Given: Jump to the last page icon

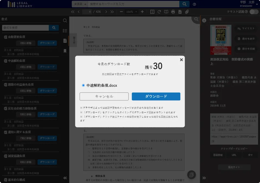Looking at the screenshot, I should coord(112,12).
